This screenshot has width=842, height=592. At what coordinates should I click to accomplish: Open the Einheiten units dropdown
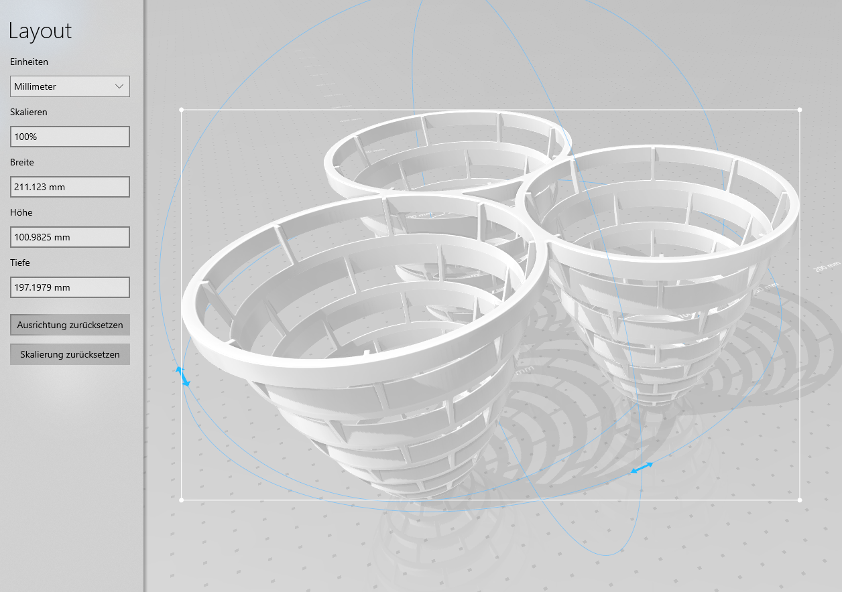pos(70,86)
